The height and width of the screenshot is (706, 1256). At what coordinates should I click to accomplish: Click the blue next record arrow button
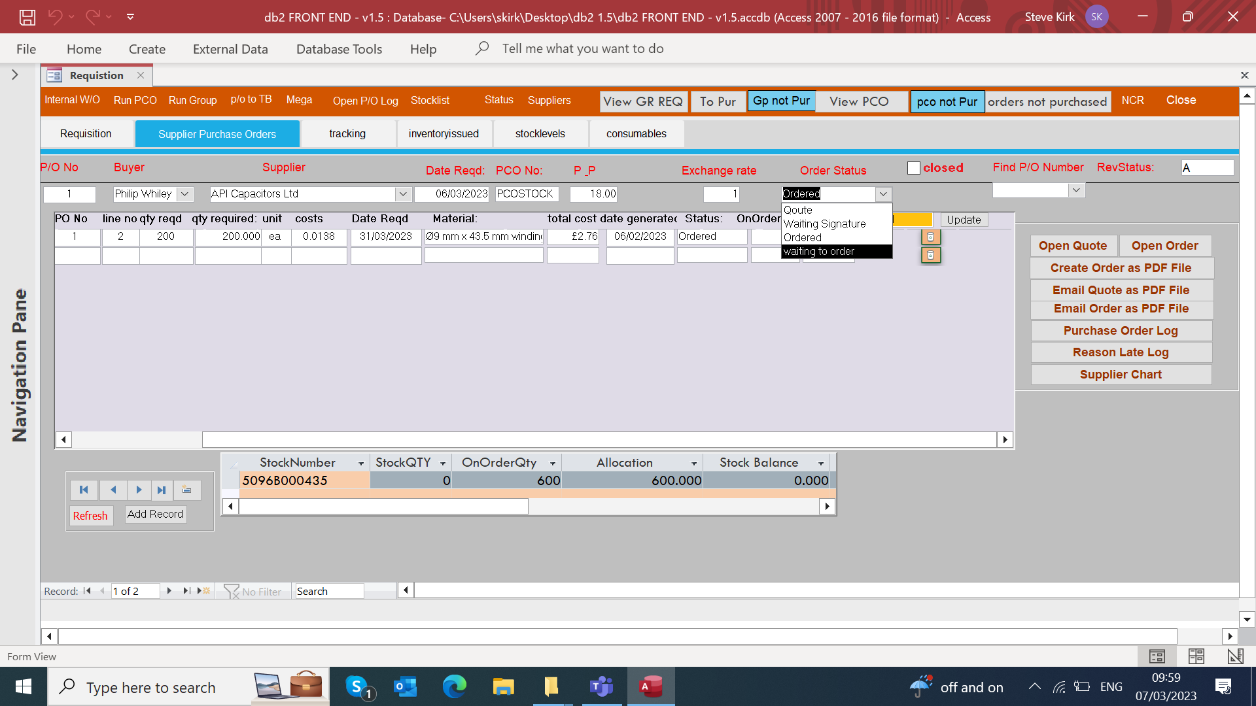[139, 490]
